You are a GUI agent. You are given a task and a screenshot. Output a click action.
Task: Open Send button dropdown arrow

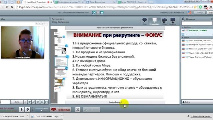click(25, 102)
